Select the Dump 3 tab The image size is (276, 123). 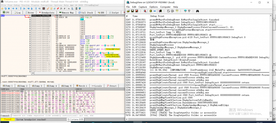click(x=38, y=86)
